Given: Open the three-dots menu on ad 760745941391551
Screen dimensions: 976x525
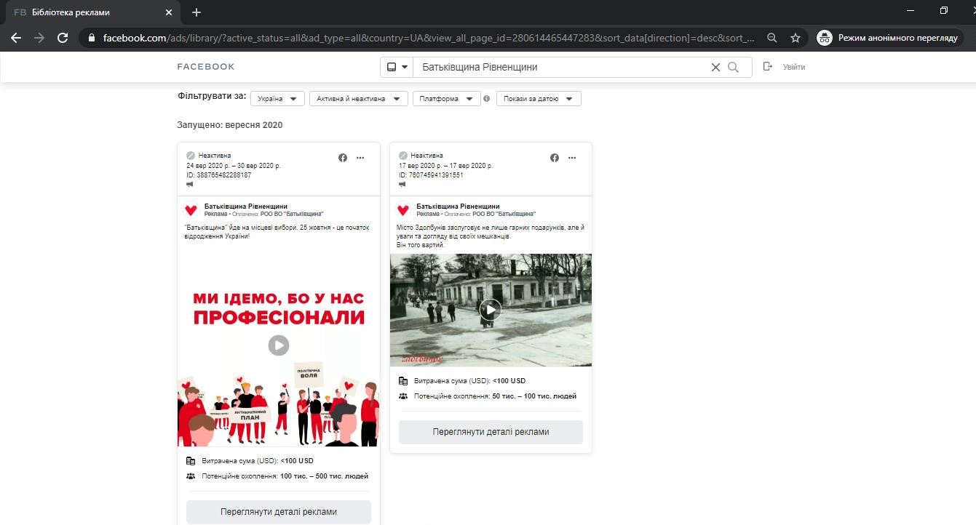Looking at the screenshot, I should tap(572, 158).
